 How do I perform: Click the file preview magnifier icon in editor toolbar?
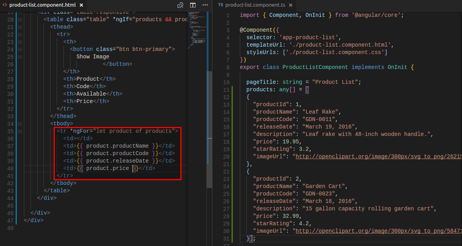point(180,5)
